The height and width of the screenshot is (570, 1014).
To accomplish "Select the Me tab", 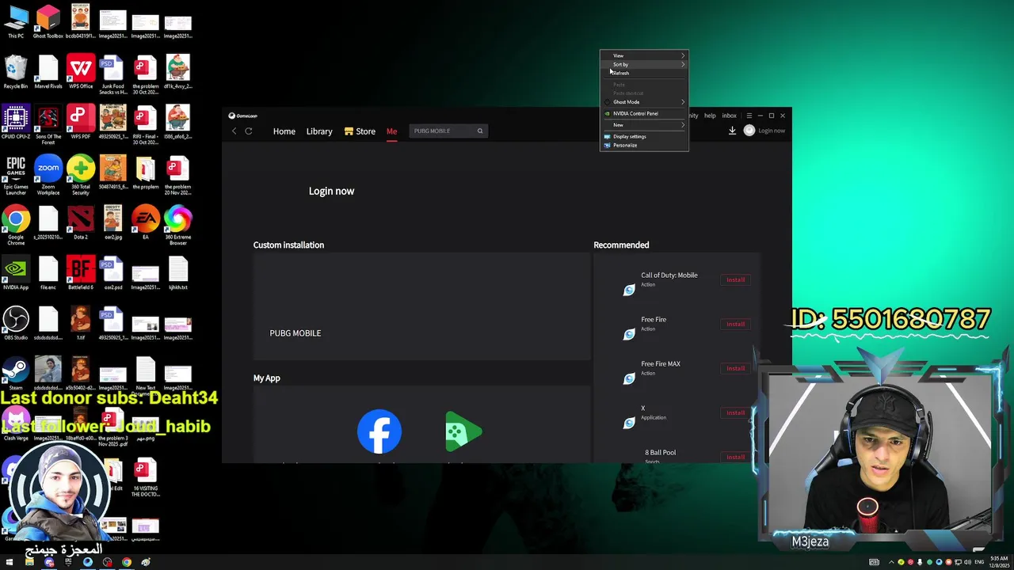I will [x=391, y=131].
